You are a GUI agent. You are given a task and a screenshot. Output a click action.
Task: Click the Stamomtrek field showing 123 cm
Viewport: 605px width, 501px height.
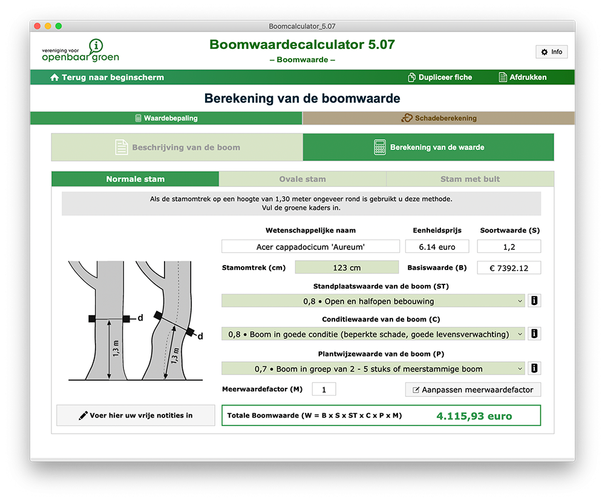[x=347, y=267]
